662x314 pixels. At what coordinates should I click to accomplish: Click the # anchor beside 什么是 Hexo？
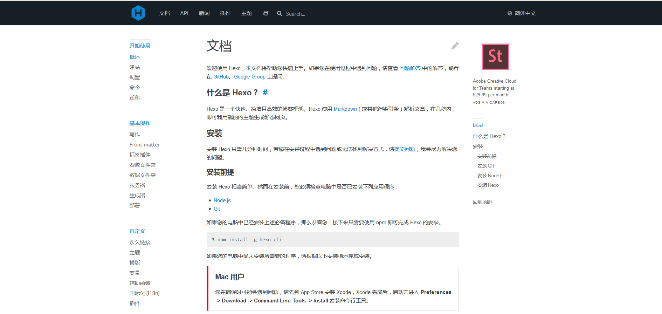[x=265, y=93]
